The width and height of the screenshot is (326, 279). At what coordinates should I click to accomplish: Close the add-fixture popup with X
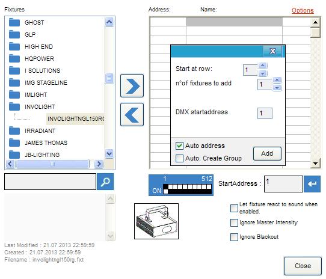pyautogui.click(x=272, y=51)
